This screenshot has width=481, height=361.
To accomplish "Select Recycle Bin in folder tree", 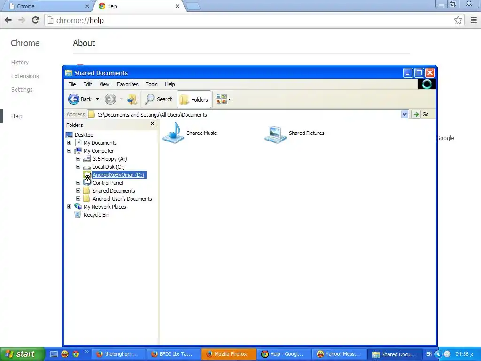I will [x=96, y=214].
